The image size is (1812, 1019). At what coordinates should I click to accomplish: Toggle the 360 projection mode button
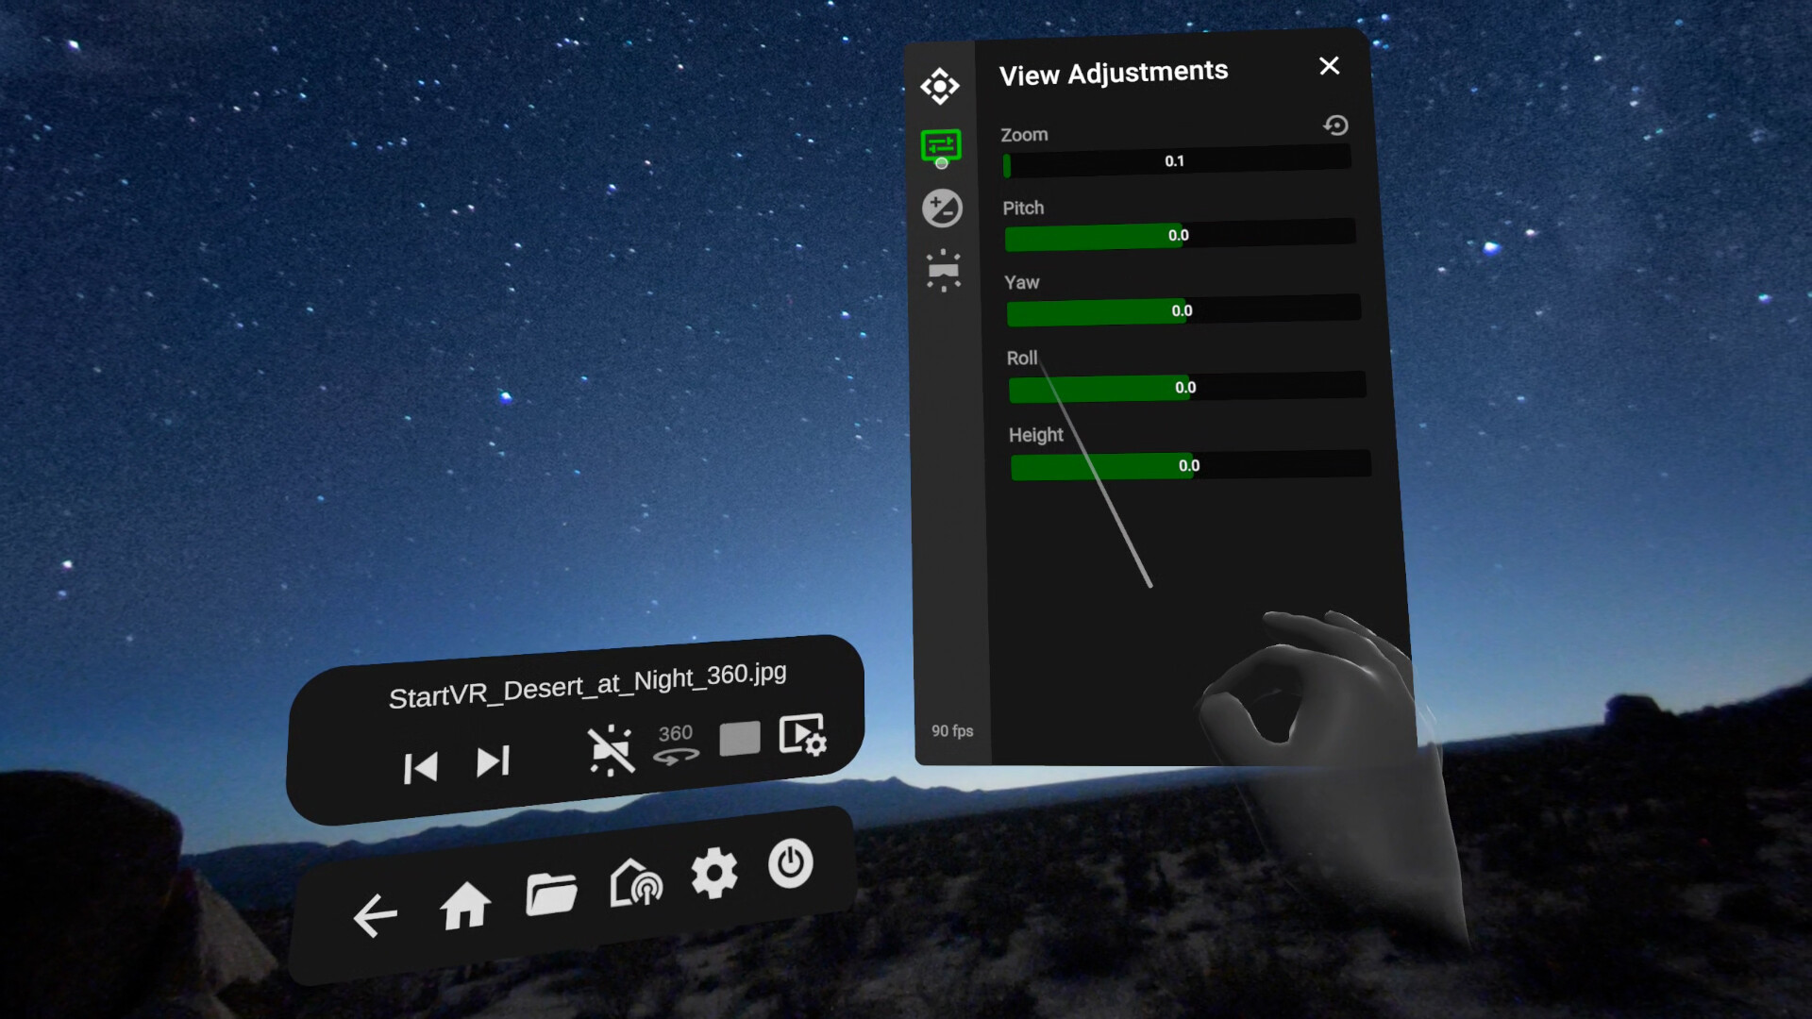tap(676, 743)
